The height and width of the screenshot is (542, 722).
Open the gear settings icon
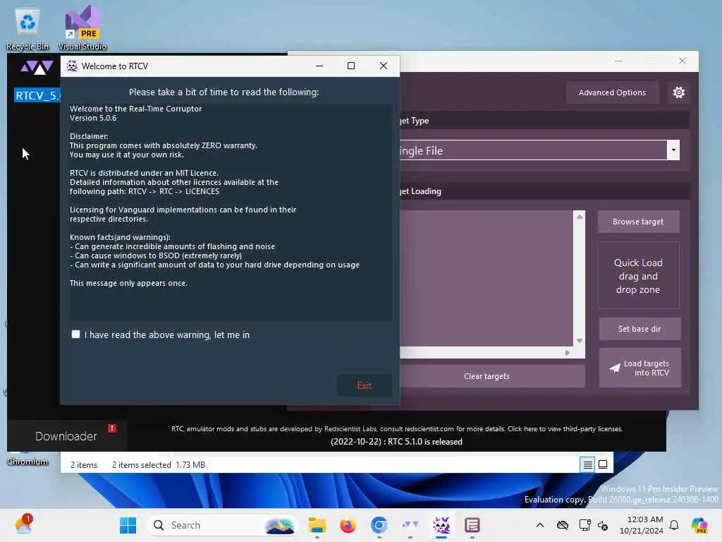click(679, 92)
